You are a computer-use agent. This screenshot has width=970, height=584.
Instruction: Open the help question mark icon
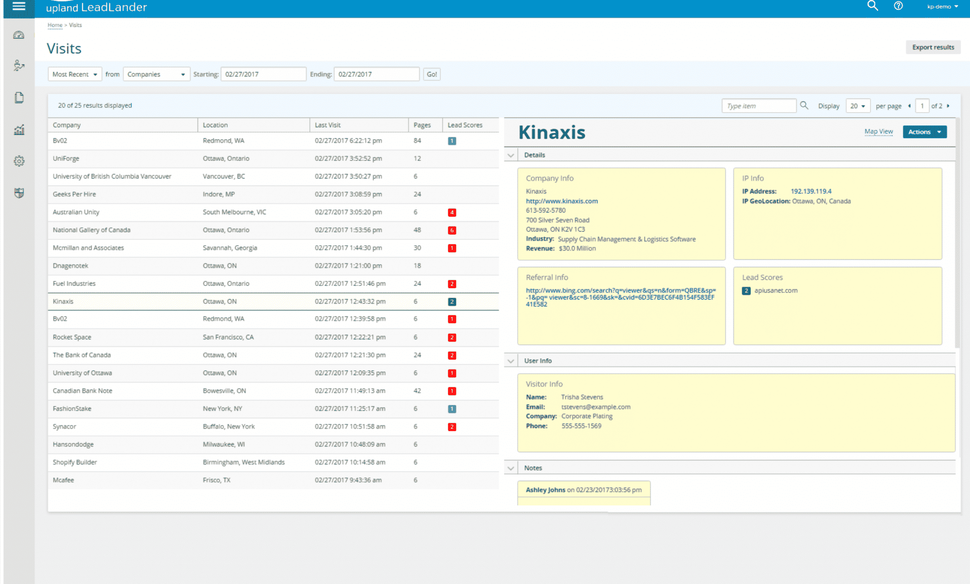click(898, 6)
